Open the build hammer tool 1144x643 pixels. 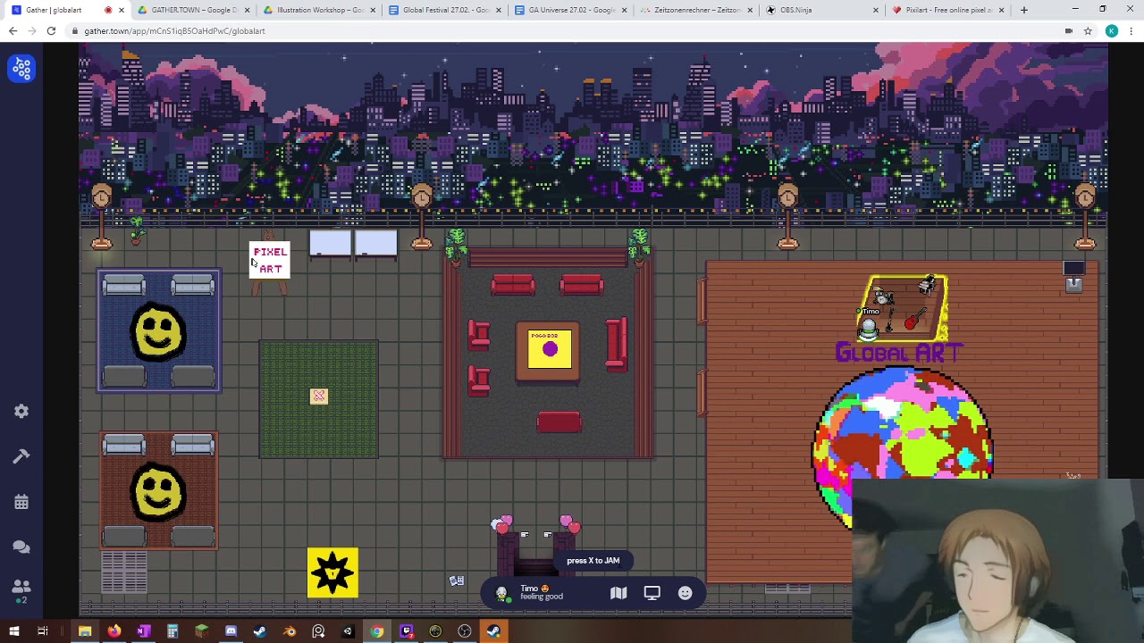21,456
